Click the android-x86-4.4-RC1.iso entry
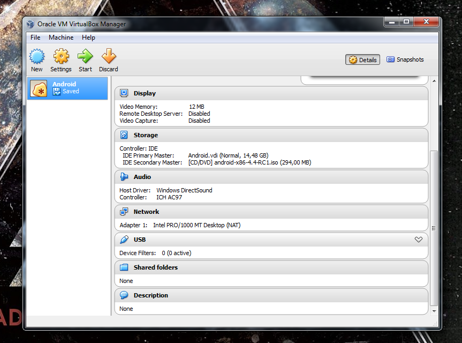Image resolution: width=462 pixels, height=343 pixels. 250,162
